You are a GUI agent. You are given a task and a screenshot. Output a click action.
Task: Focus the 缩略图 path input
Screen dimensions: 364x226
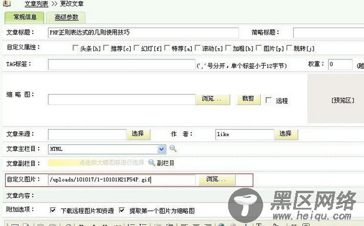pos(122,100)
